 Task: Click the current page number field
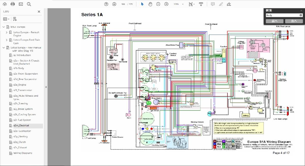[x=123, y=4]
